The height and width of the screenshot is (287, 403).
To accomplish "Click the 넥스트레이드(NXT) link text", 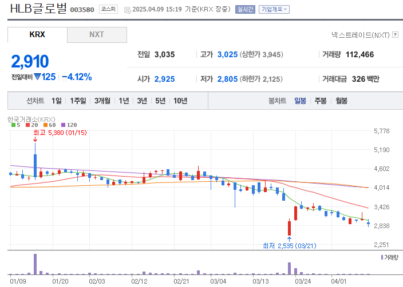I will coord(360,35).
